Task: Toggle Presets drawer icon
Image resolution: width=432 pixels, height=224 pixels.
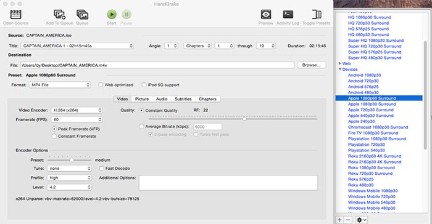Action: pyautogui.click(x=316, y=14)
